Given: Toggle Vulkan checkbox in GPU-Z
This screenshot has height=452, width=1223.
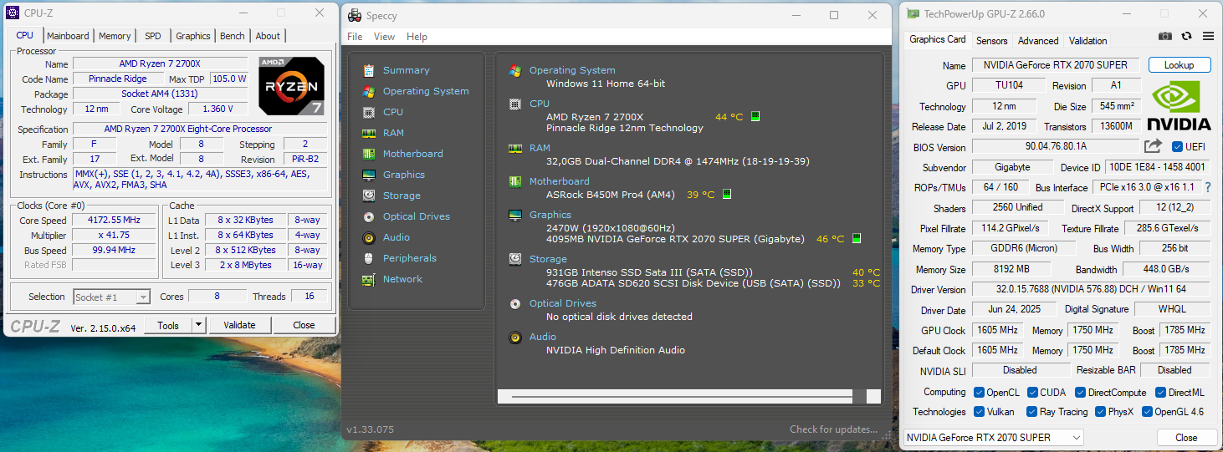Looking at the screenshot, I should click(979, 412).
